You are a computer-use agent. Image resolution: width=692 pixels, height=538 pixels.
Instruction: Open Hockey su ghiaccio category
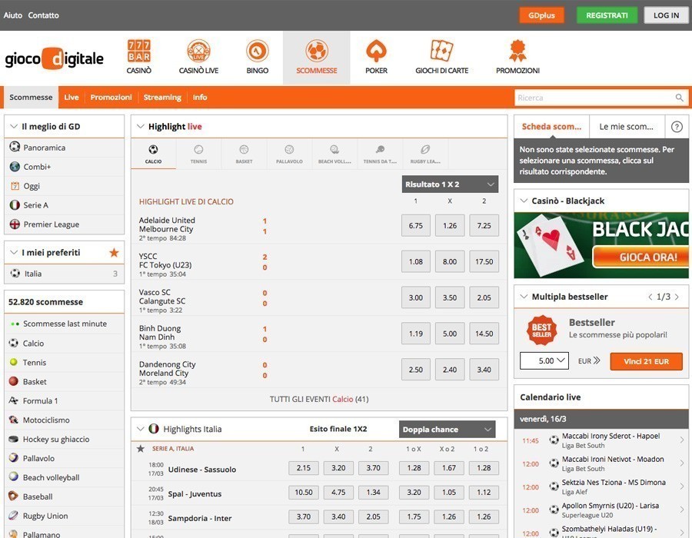click(65, 439)
